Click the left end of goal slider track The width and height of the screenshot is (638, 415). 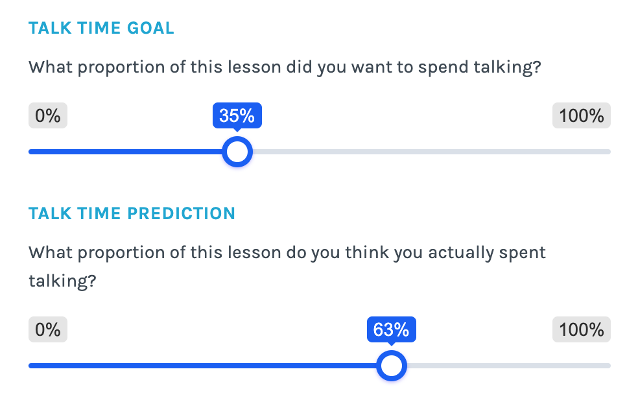[31, 152]
